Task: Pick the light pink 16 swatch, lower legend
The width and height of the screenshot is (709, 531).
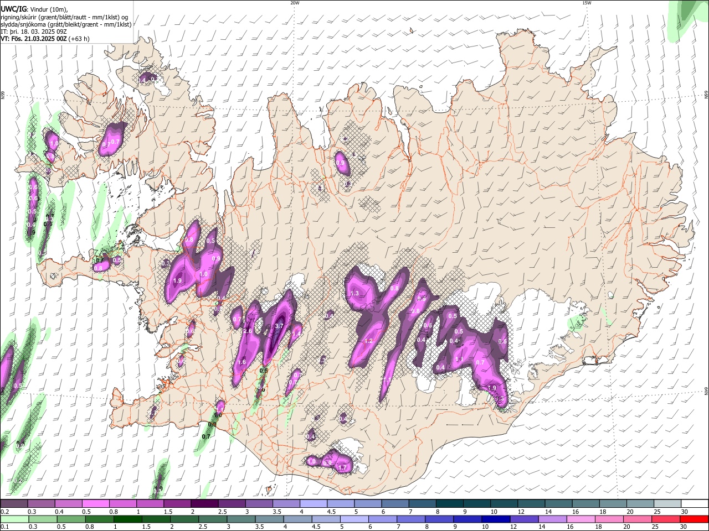Action: click(x=582, y=519)
